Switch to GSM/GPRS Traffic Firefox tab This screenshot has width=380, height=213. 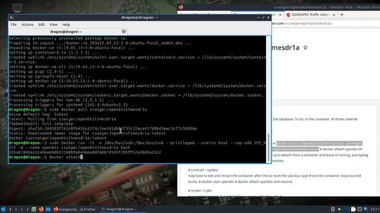[311, 15]
